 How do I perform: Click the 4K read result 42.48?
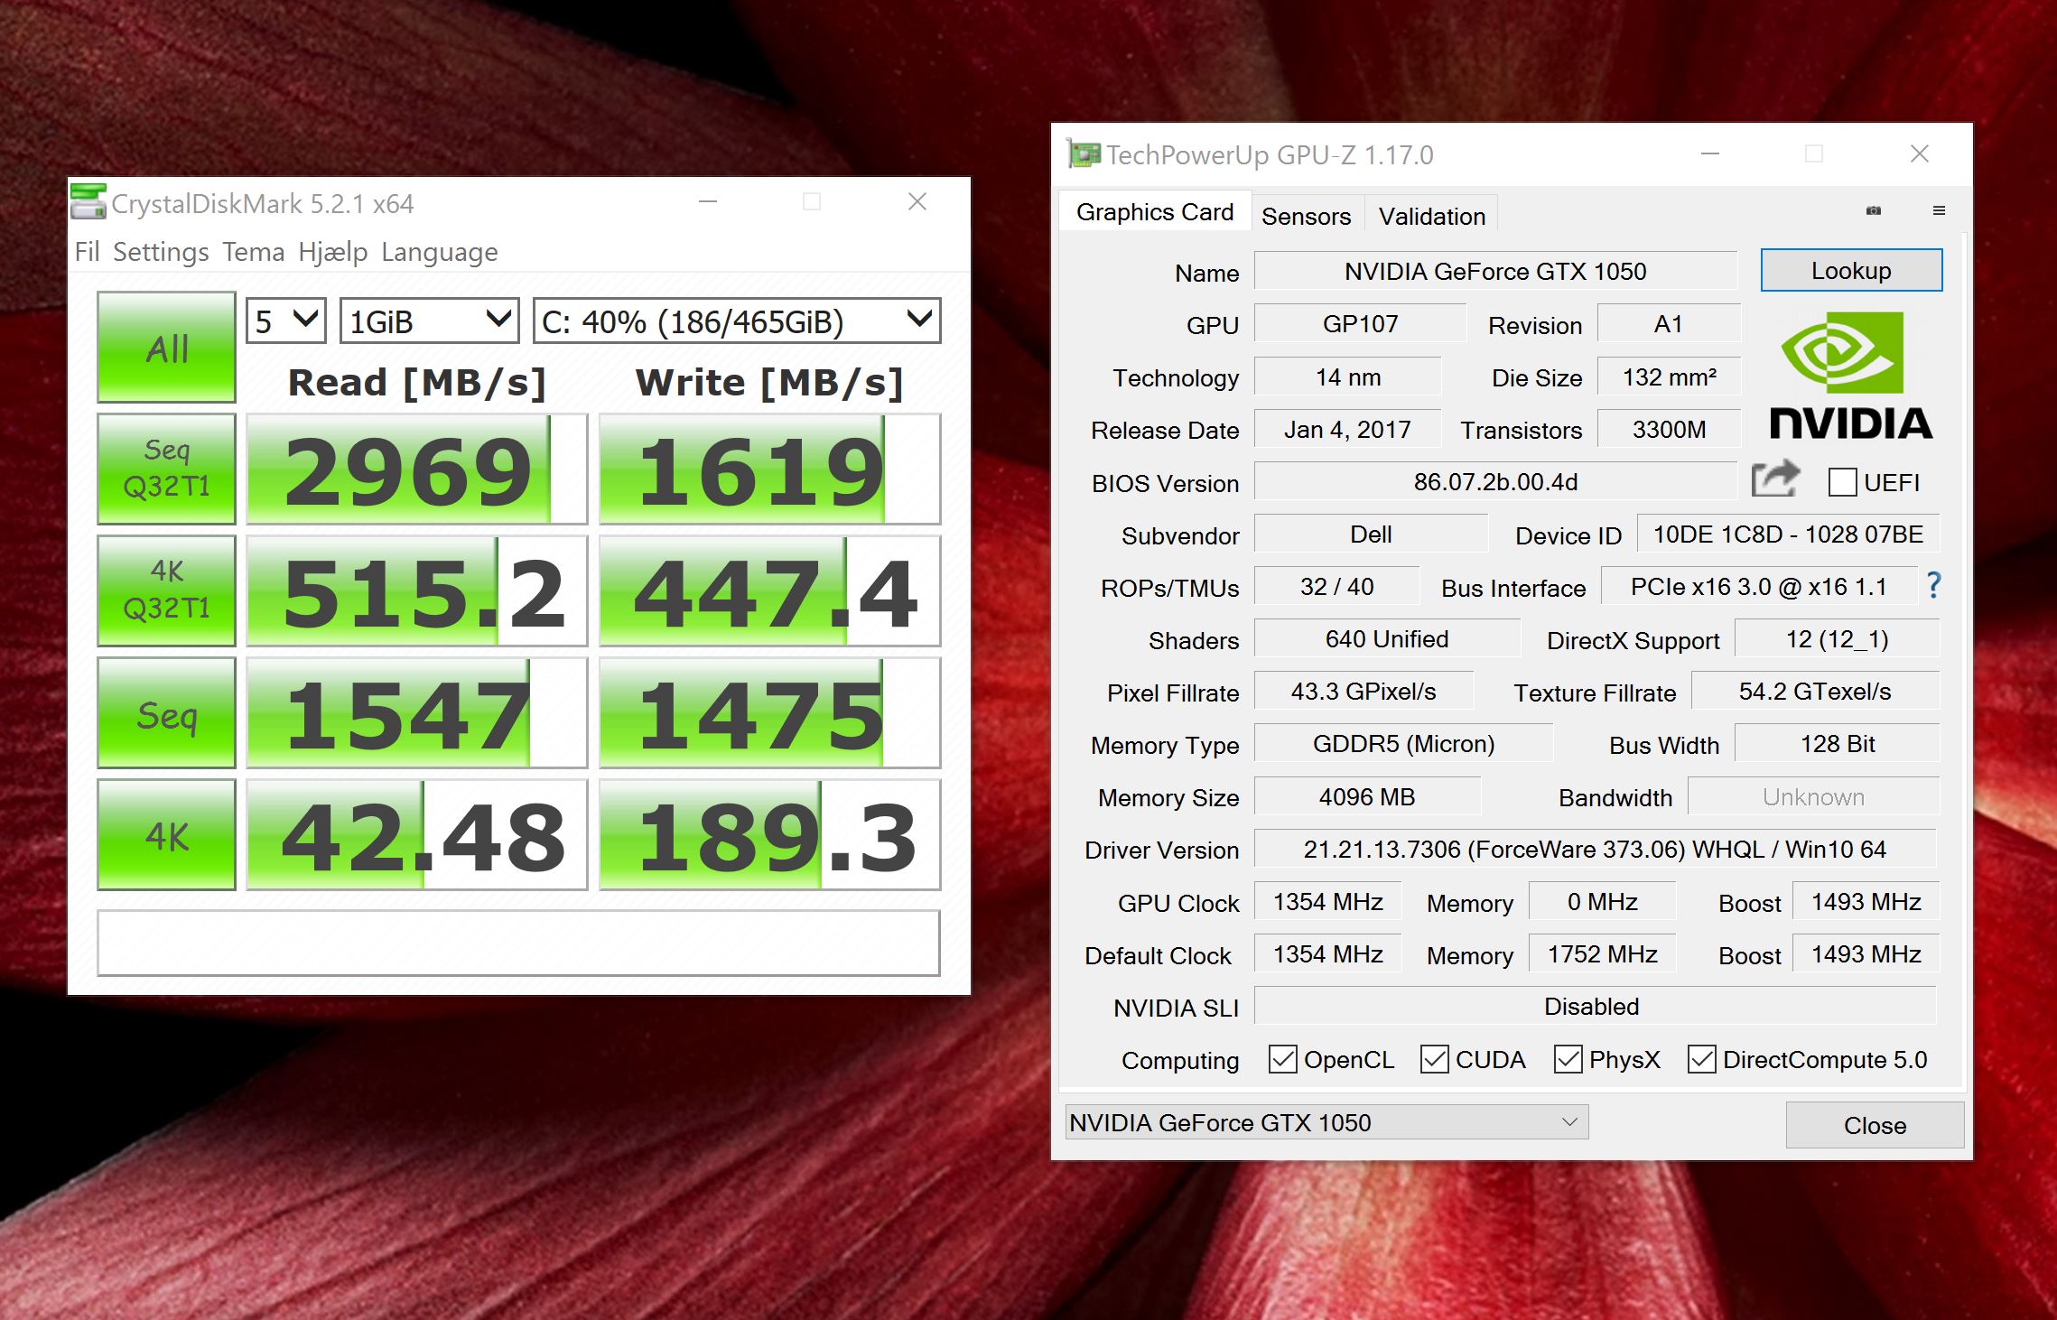coord(416,834)
